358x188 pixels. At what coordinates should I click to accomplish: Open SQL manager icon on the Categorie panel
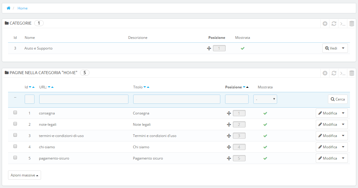tap(352, 23)
